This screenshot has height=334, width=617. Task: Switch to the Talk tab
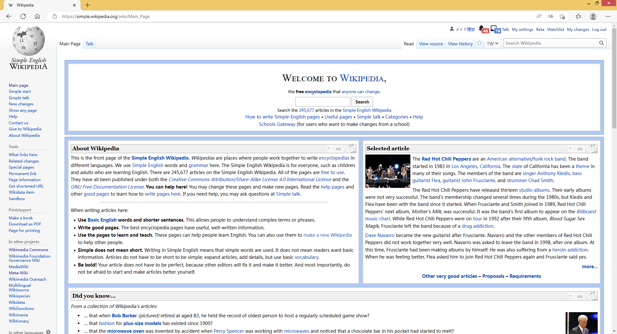(89, 44)
